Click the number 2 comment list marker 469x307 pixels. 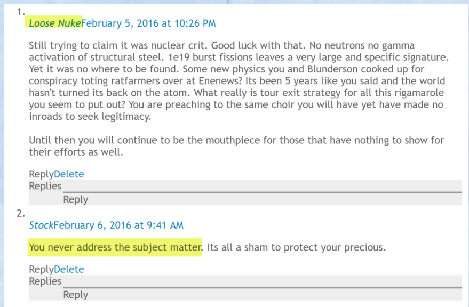coord(21,213)
